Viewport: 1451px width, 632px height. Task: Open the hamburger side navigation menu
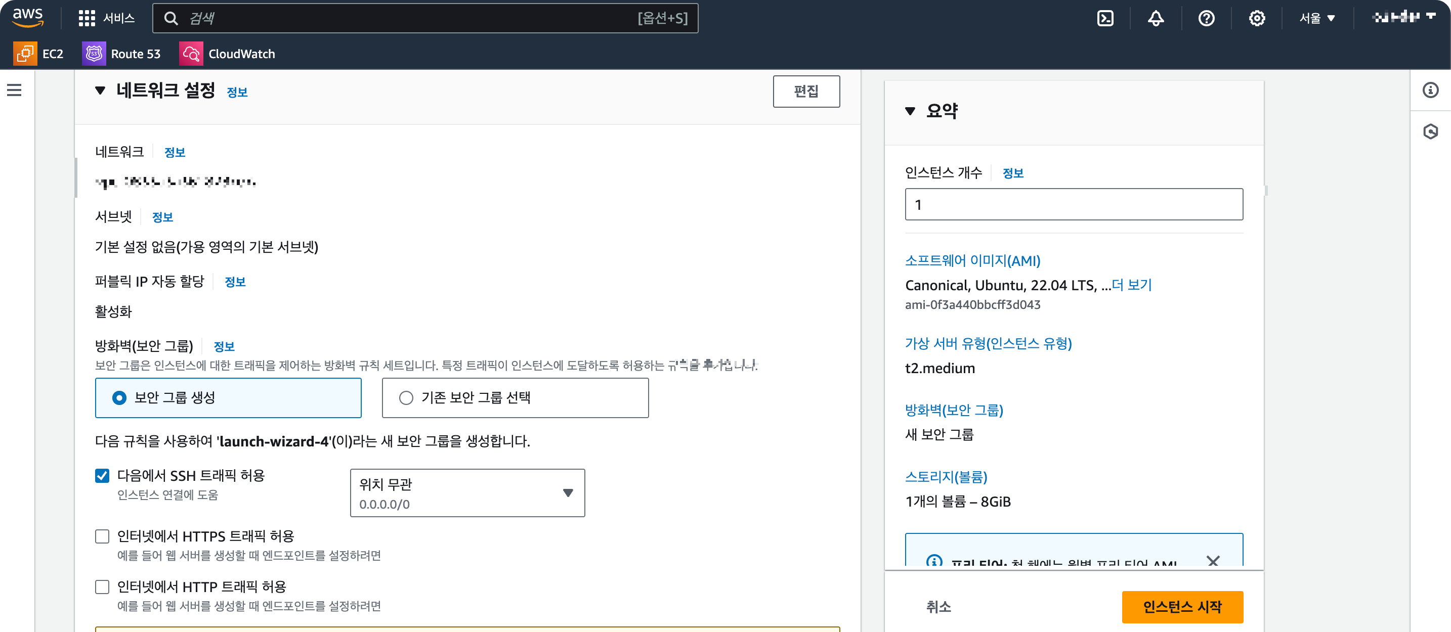coord(14,90)
